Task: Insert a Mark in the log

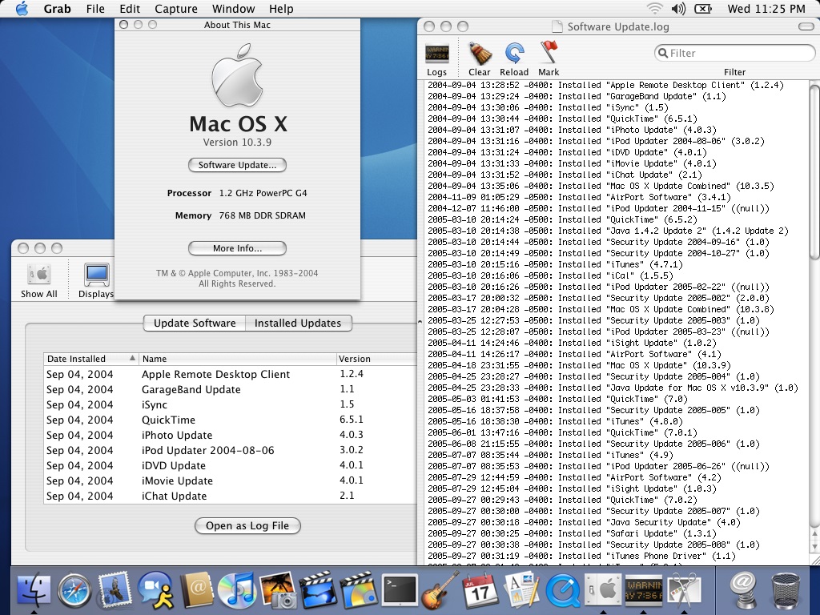Action: coord(548,53)
